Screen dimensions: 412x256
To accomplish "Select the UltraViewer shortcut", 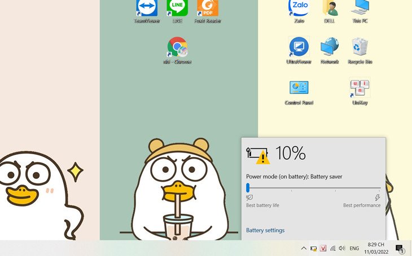I will tap(299, 48).
